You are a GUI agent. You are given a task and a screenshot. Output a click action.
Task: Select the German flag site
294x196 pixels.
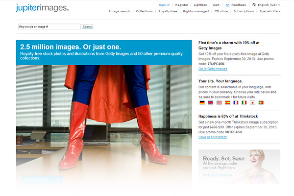click(202, 103)
